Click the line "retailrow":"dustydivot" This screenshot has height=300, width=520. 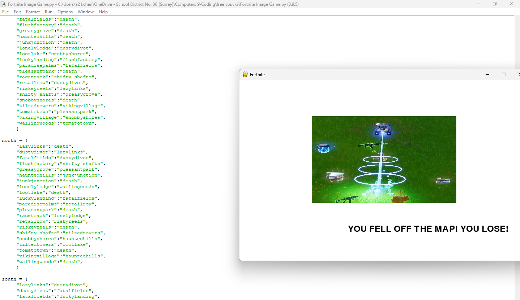coord(52,83)
